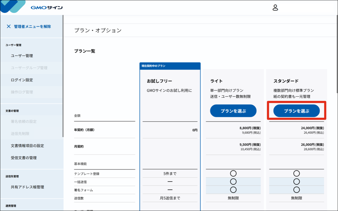Open ユーザーグループ管理 menu item
This screenshot has height=211, width=338.
[29, 68]
